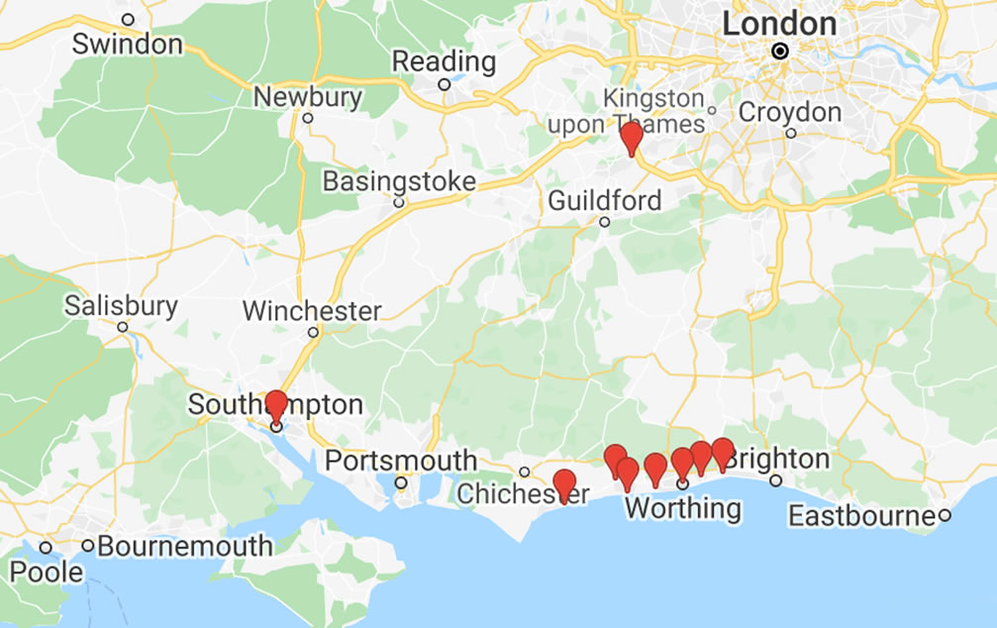Select the Reading city label
Viewport: 997px width, 628px height.
point(444,61)
